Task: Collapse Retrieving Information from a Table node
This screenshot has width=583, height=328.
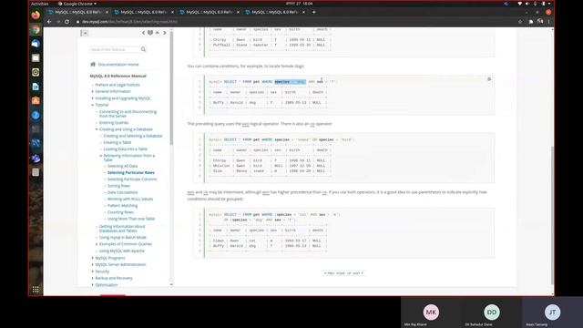Action: [x=101, y=156]
